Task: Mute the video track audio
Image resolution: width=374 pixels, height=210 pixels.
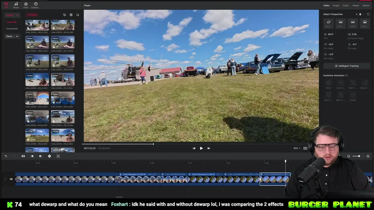Action: point(11,179)
